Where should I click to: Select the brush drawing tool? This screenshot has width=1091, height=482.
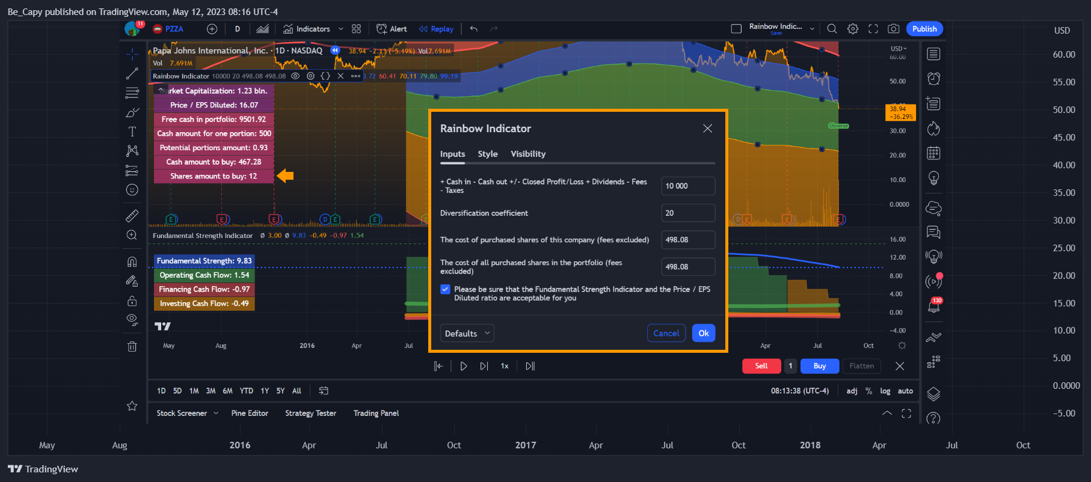pyautogui.click(x=132, y=112)
